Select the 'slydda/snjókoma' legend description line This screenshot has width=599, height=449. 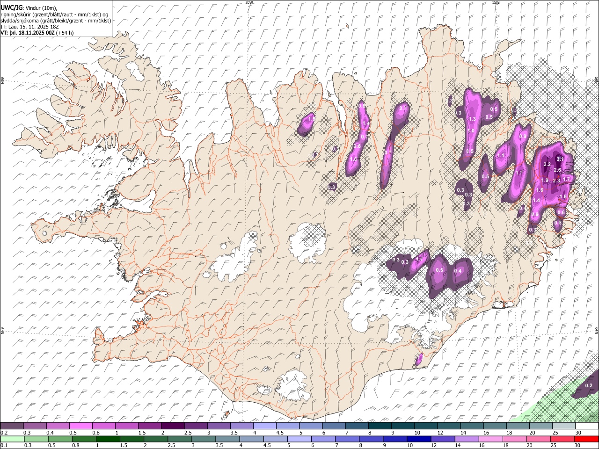coord(56,21)
